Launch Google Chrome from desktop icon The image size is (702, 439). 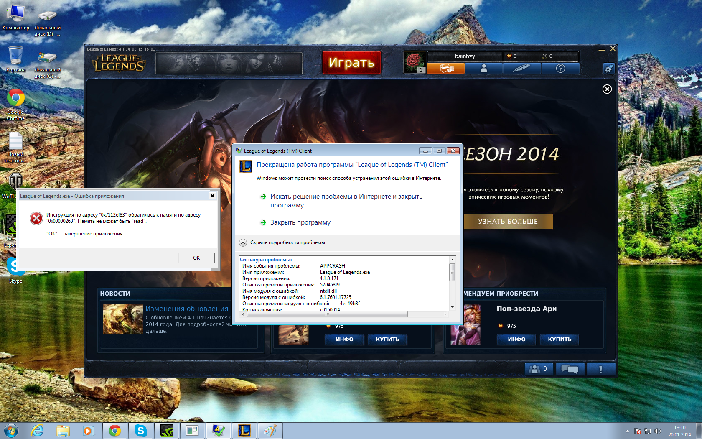[16, 105]
